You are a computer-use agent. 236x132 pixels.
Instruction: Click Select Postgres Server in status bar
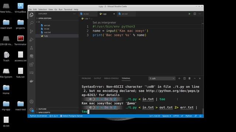71,116
